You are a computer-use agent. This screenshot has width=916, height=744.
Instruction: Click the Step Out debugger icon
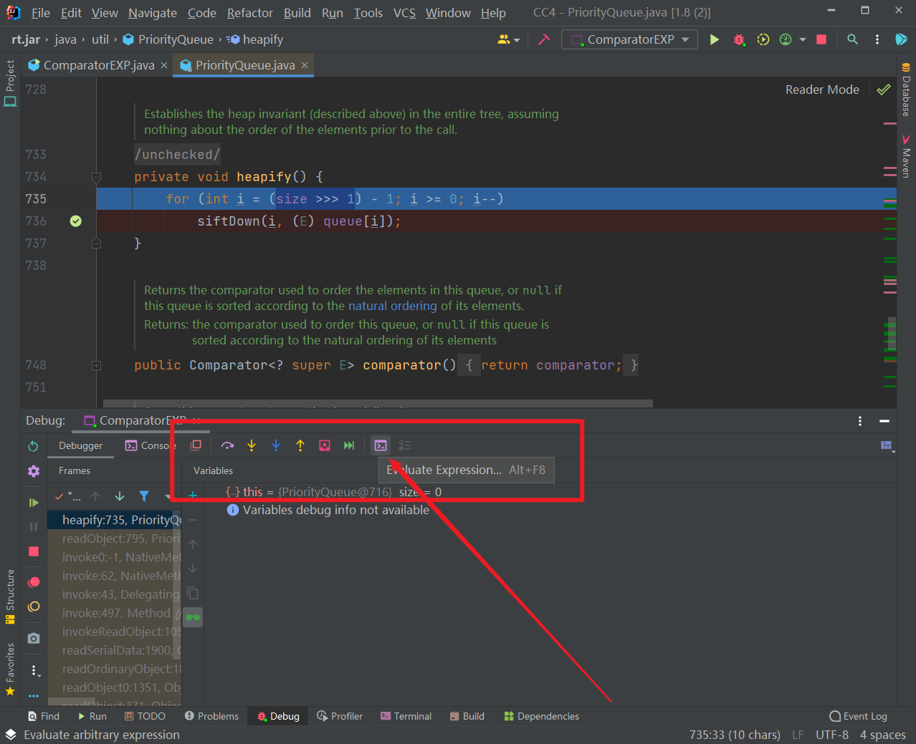(300, 445)
